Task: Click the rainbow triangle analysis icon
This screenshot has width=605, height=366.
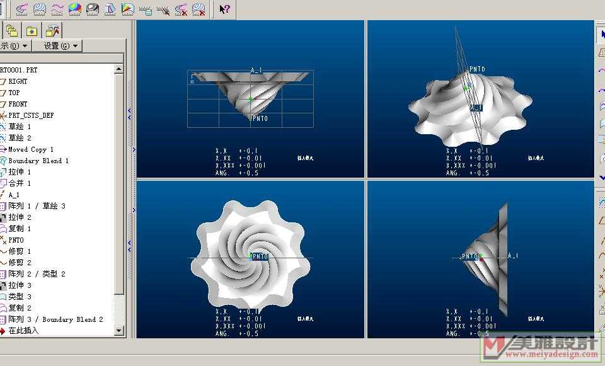Action: tap(127, 9)
